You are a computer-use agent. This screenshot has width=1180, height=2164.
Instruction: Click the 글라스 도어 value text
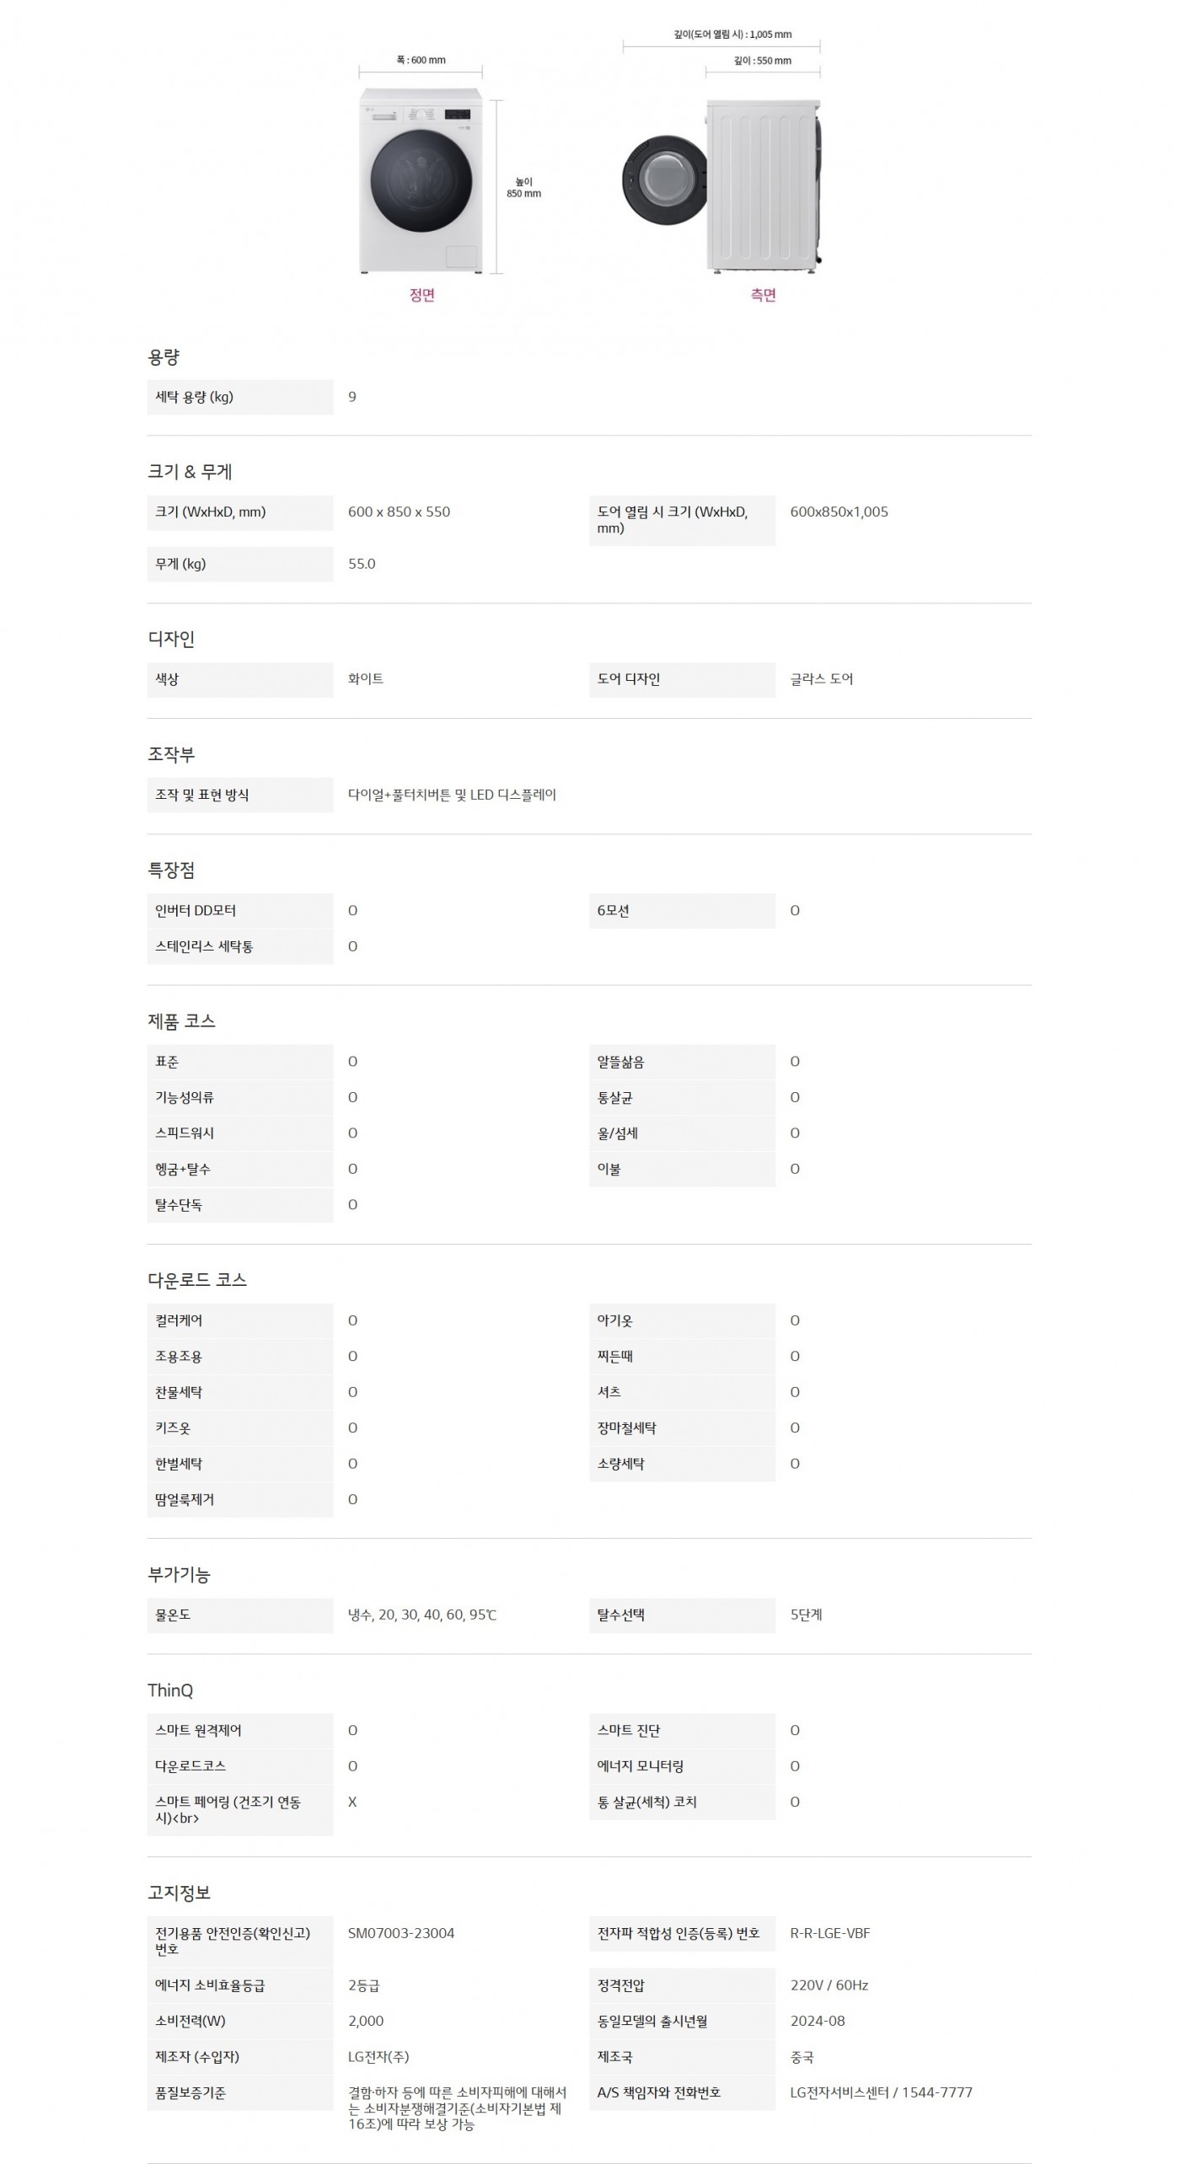pos(821,679)
